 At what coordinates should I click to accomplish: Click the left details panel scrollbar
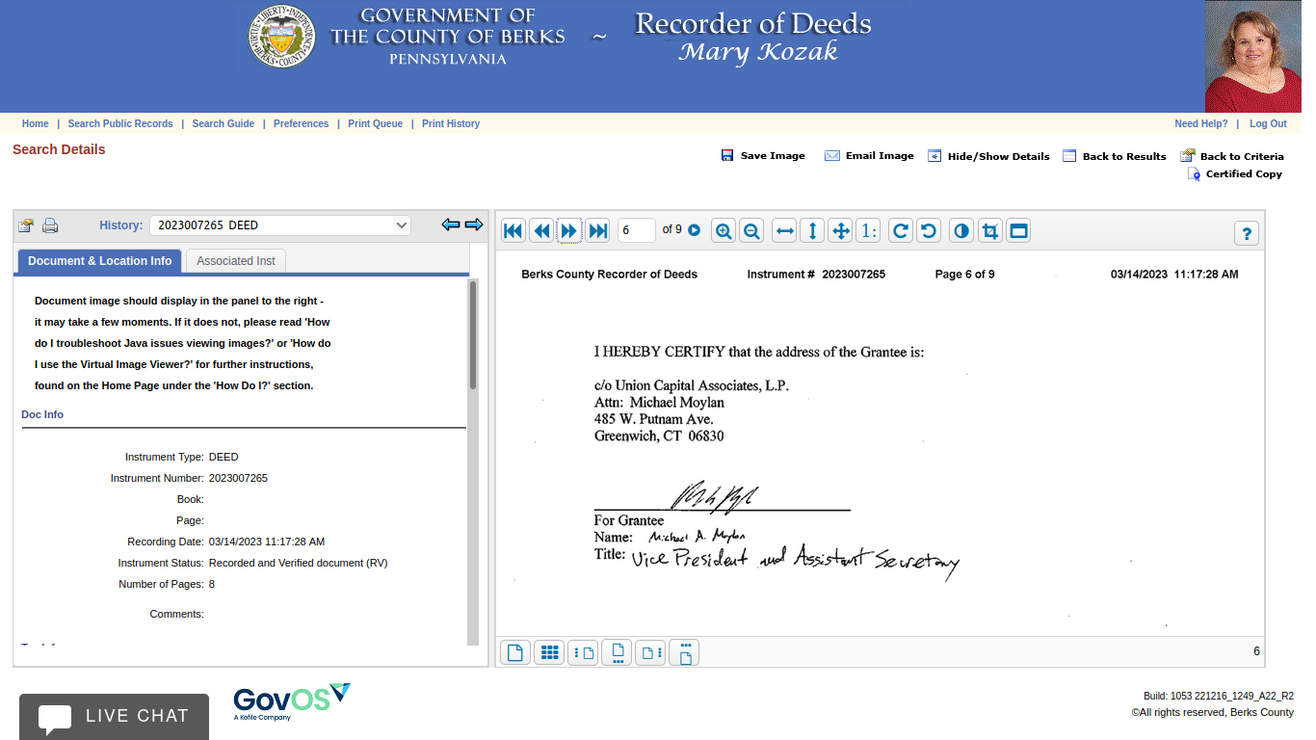tap(473, 334)
